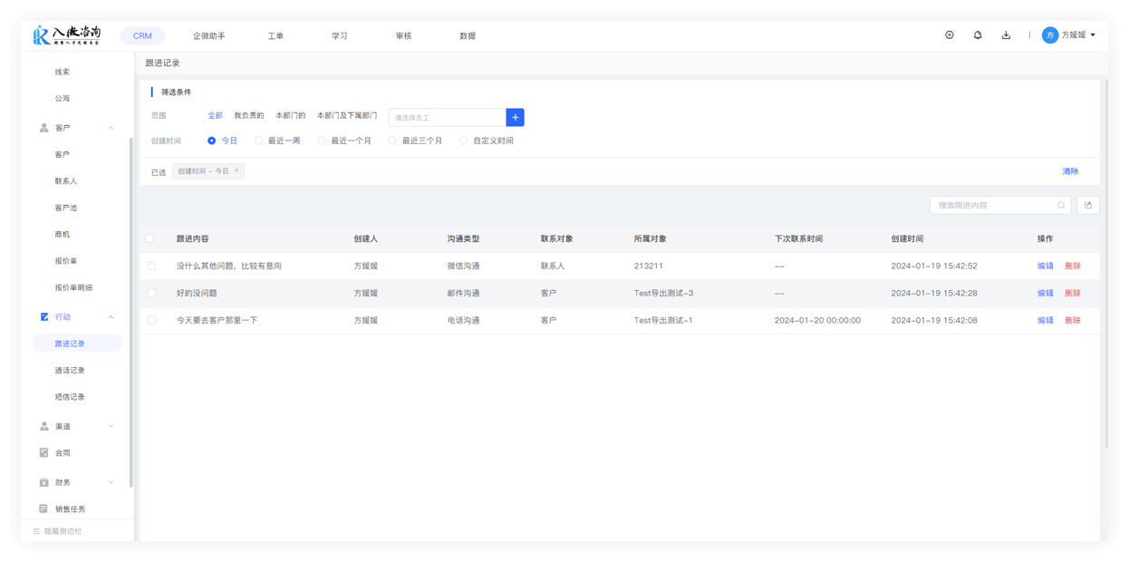1129x562 pixels.
Task: Open the notification bell
Action: point(978,35)
